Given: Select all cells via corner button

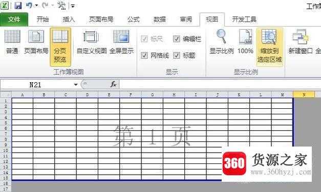Looking at the screenshot, I should click(x=6, y=94).
